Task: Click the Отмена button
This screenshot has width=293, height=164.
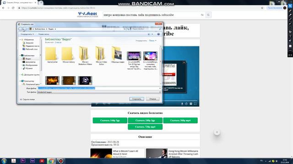Action: [152, 99]
